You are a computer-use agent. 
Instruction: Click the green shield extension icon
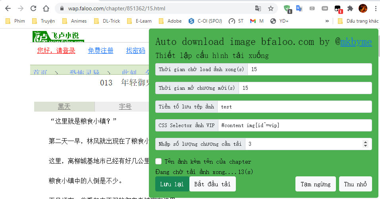(x=287, y=8)
